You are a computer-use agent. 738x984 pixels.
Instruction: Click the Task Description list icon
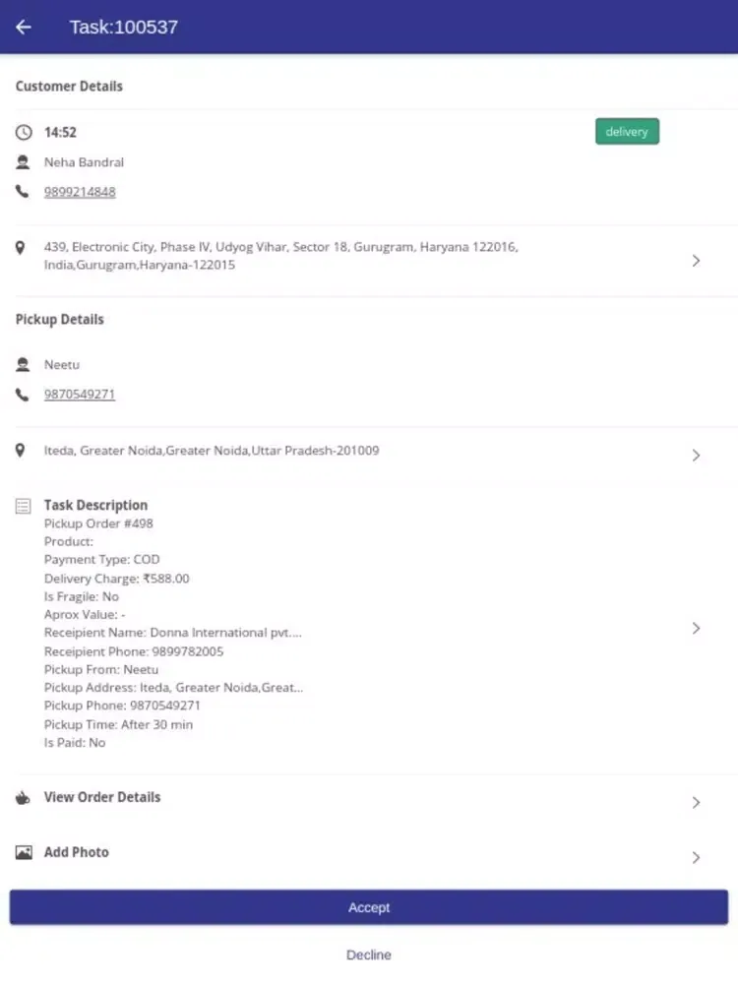click(x=24, y=506)
